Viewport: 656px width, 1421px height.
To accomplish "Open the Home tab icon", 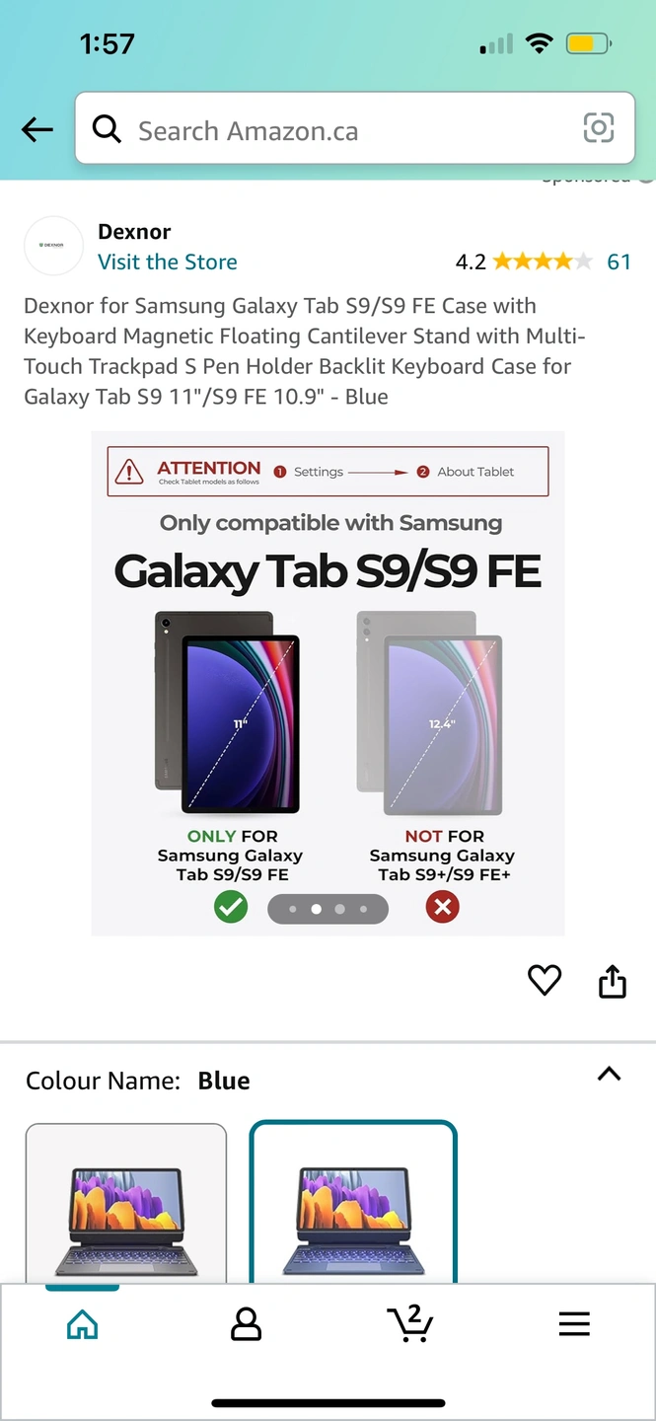I will (x=82, y=1323).
